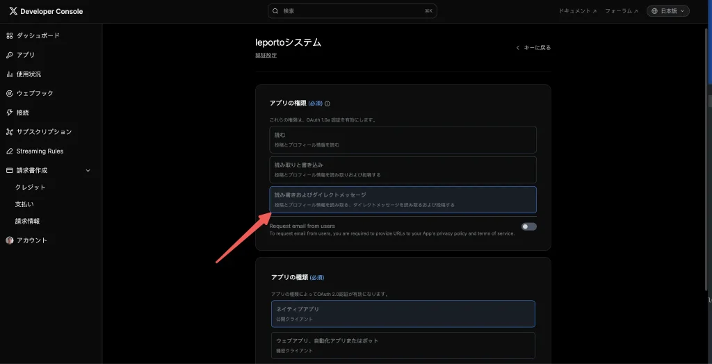This screenshot has width=712, height=364.
Task: Click the サブスクリプション sidebar icon
Action: (x=10, y=132)
